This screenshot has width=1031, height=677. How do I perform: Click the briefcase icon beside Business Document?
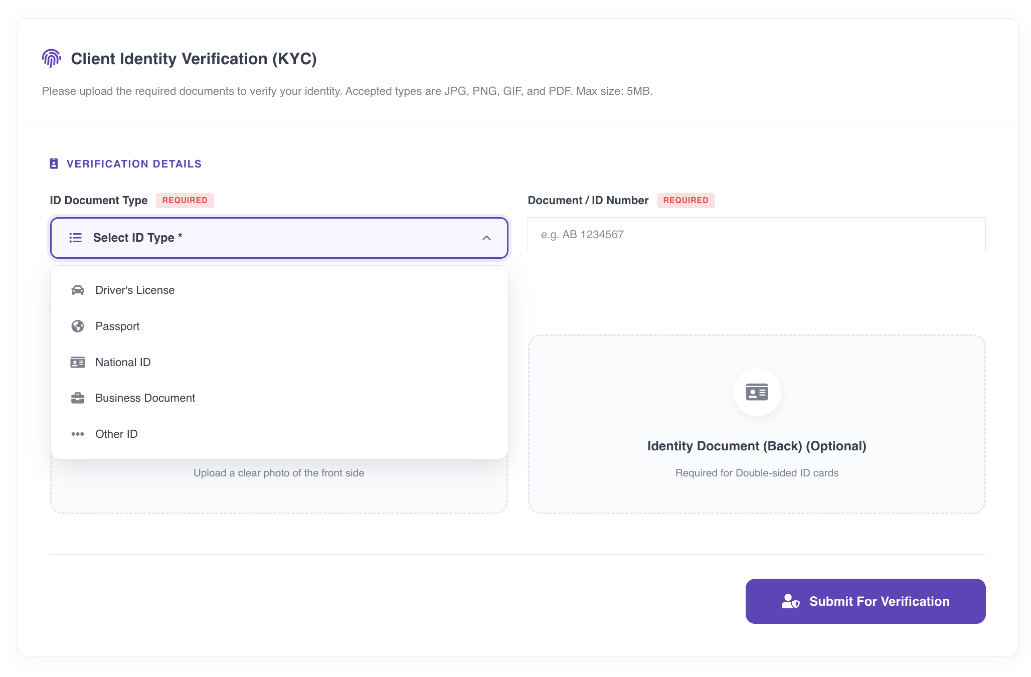(x=78, y=398)
